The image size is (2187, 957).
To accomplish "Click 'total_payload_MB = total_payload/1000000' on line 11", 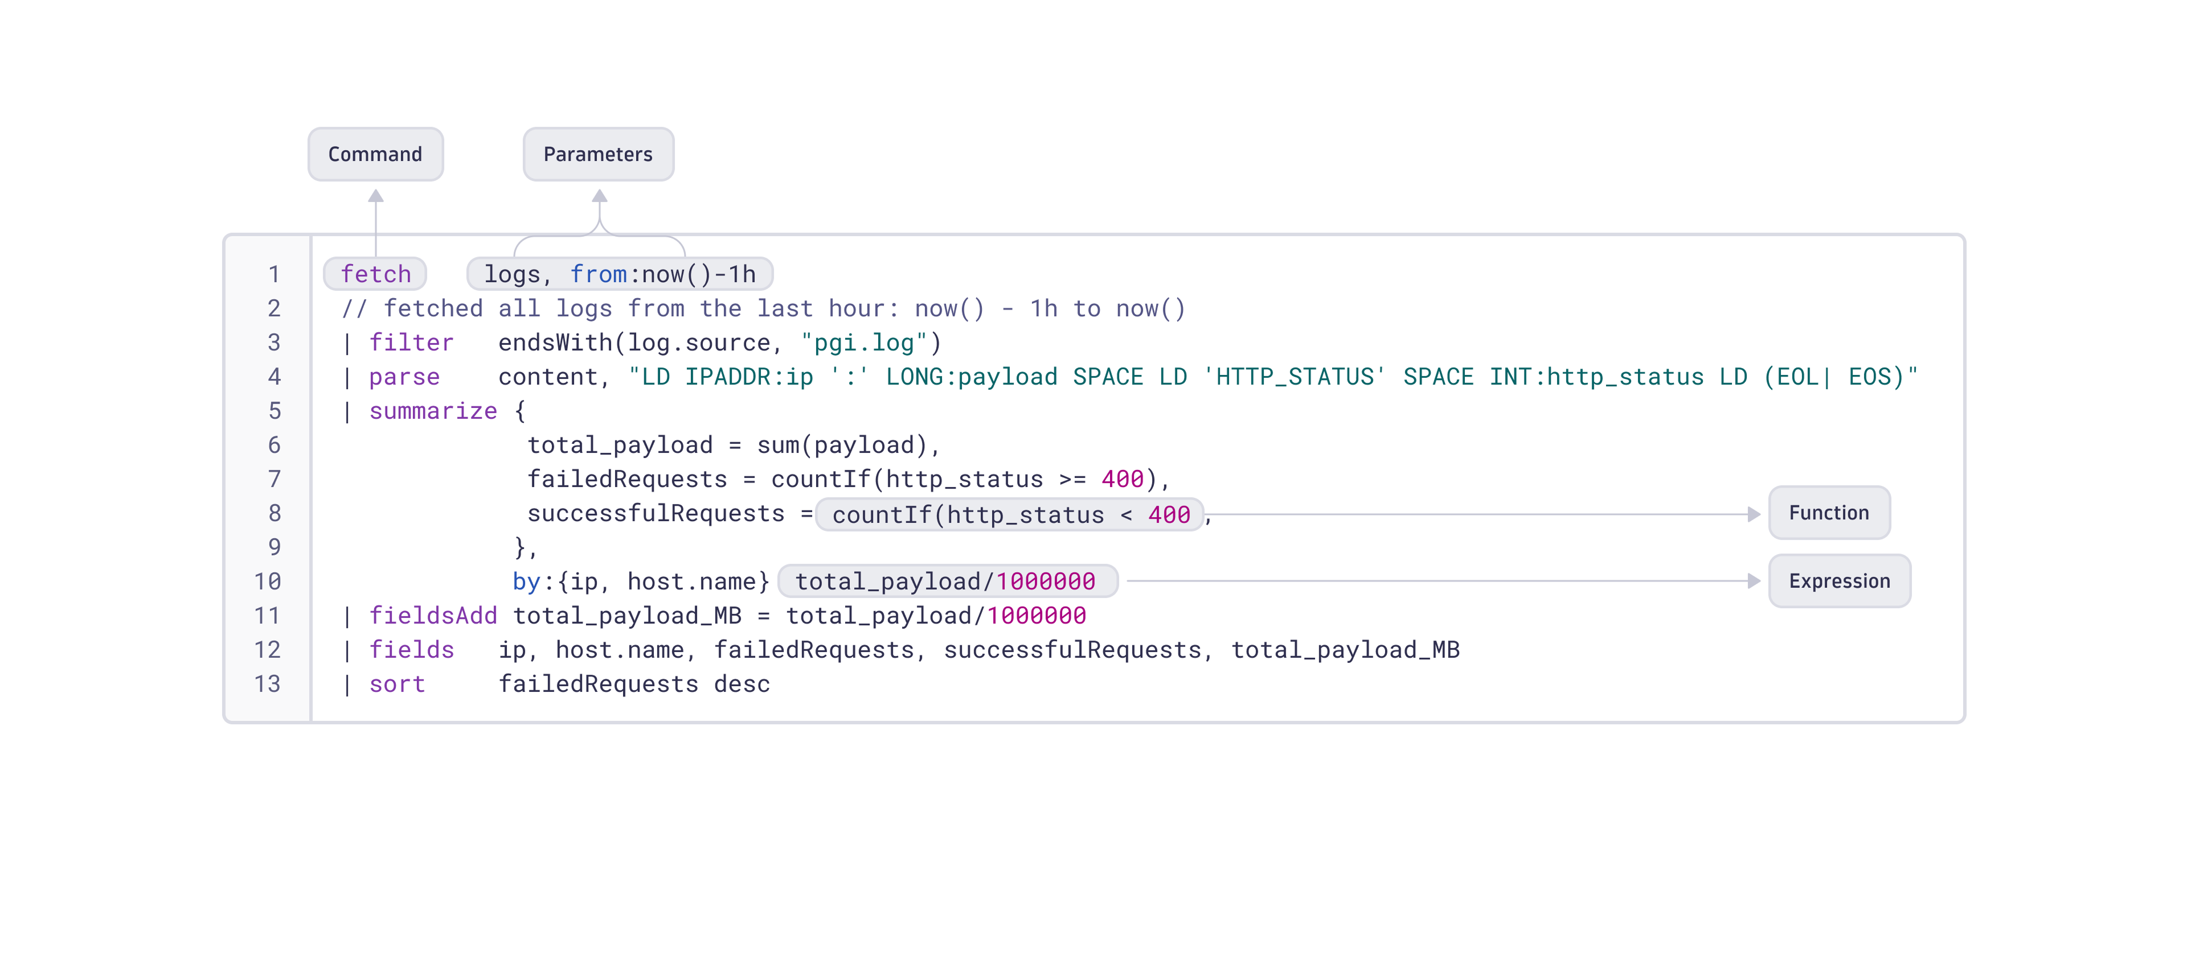I will pos(800,616).
